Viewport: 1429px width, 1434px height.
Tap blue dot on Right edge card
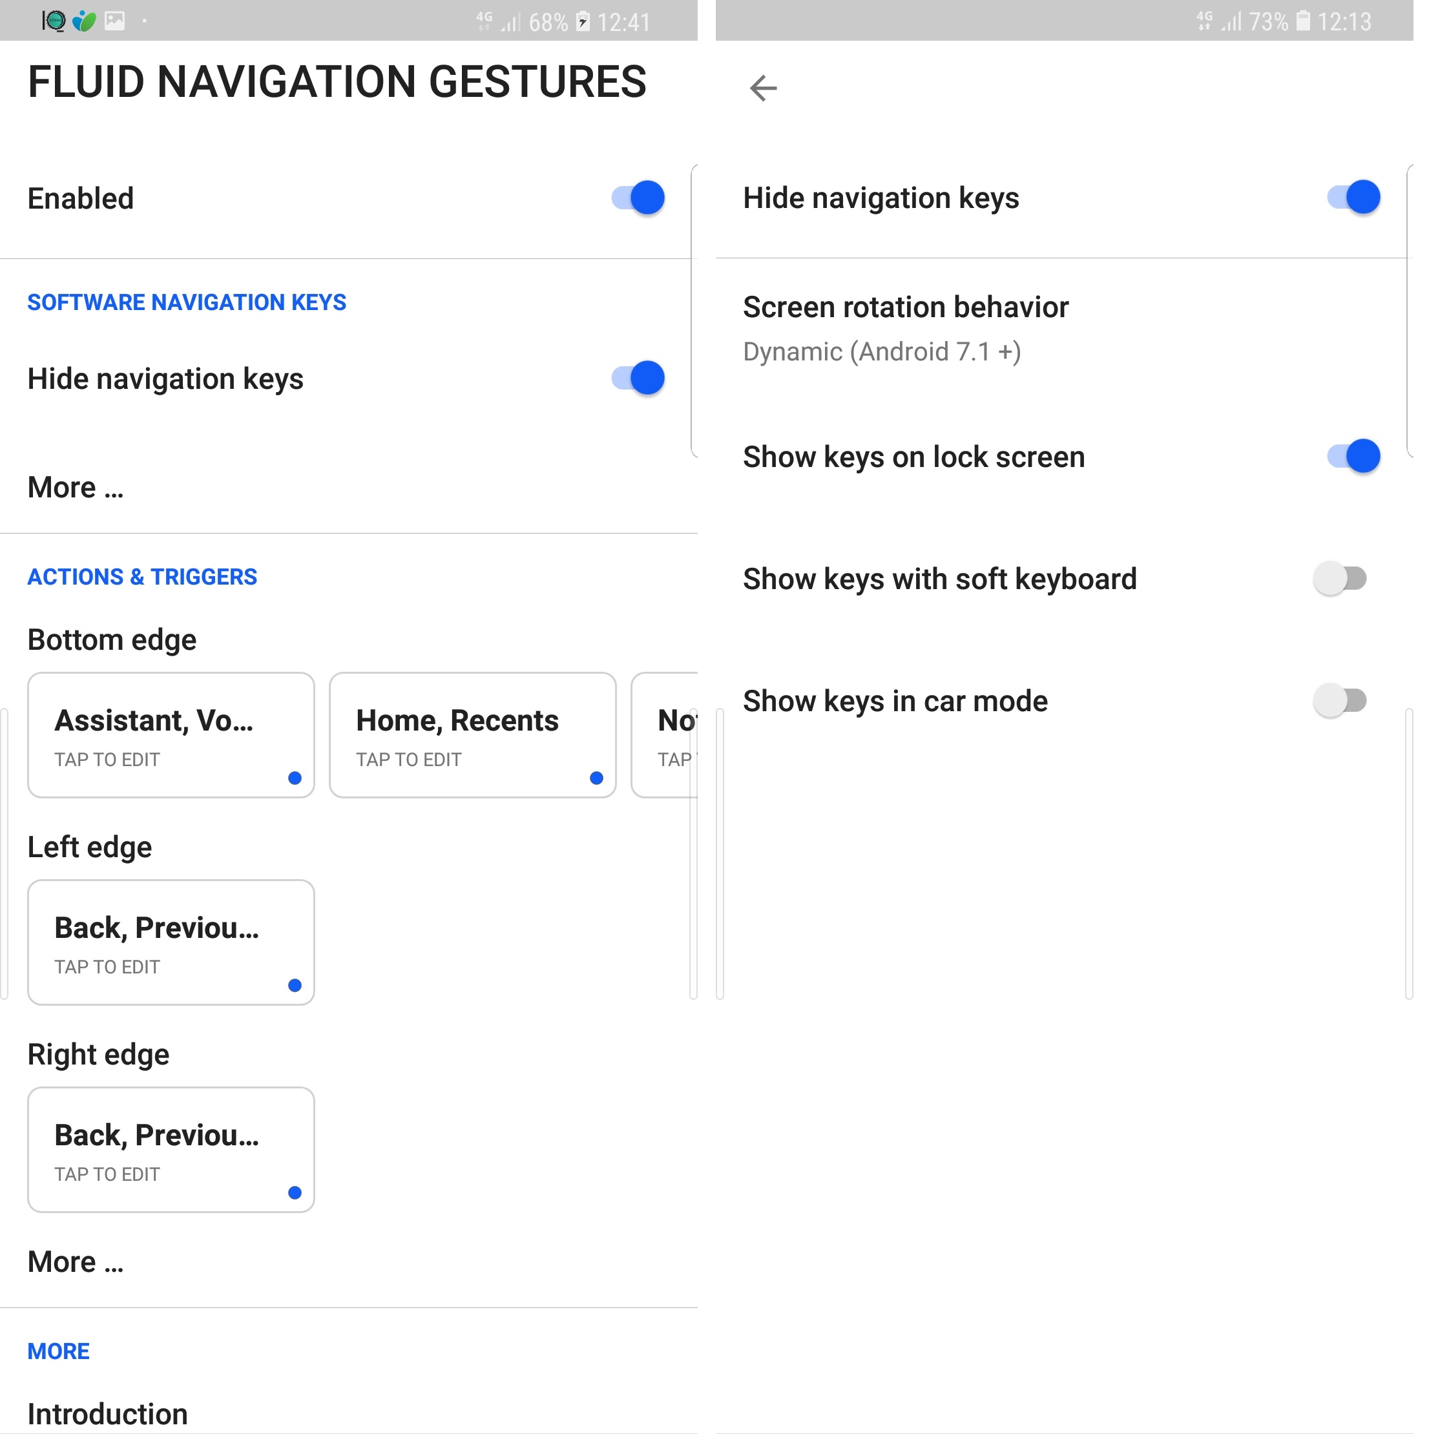point(295,1193)
